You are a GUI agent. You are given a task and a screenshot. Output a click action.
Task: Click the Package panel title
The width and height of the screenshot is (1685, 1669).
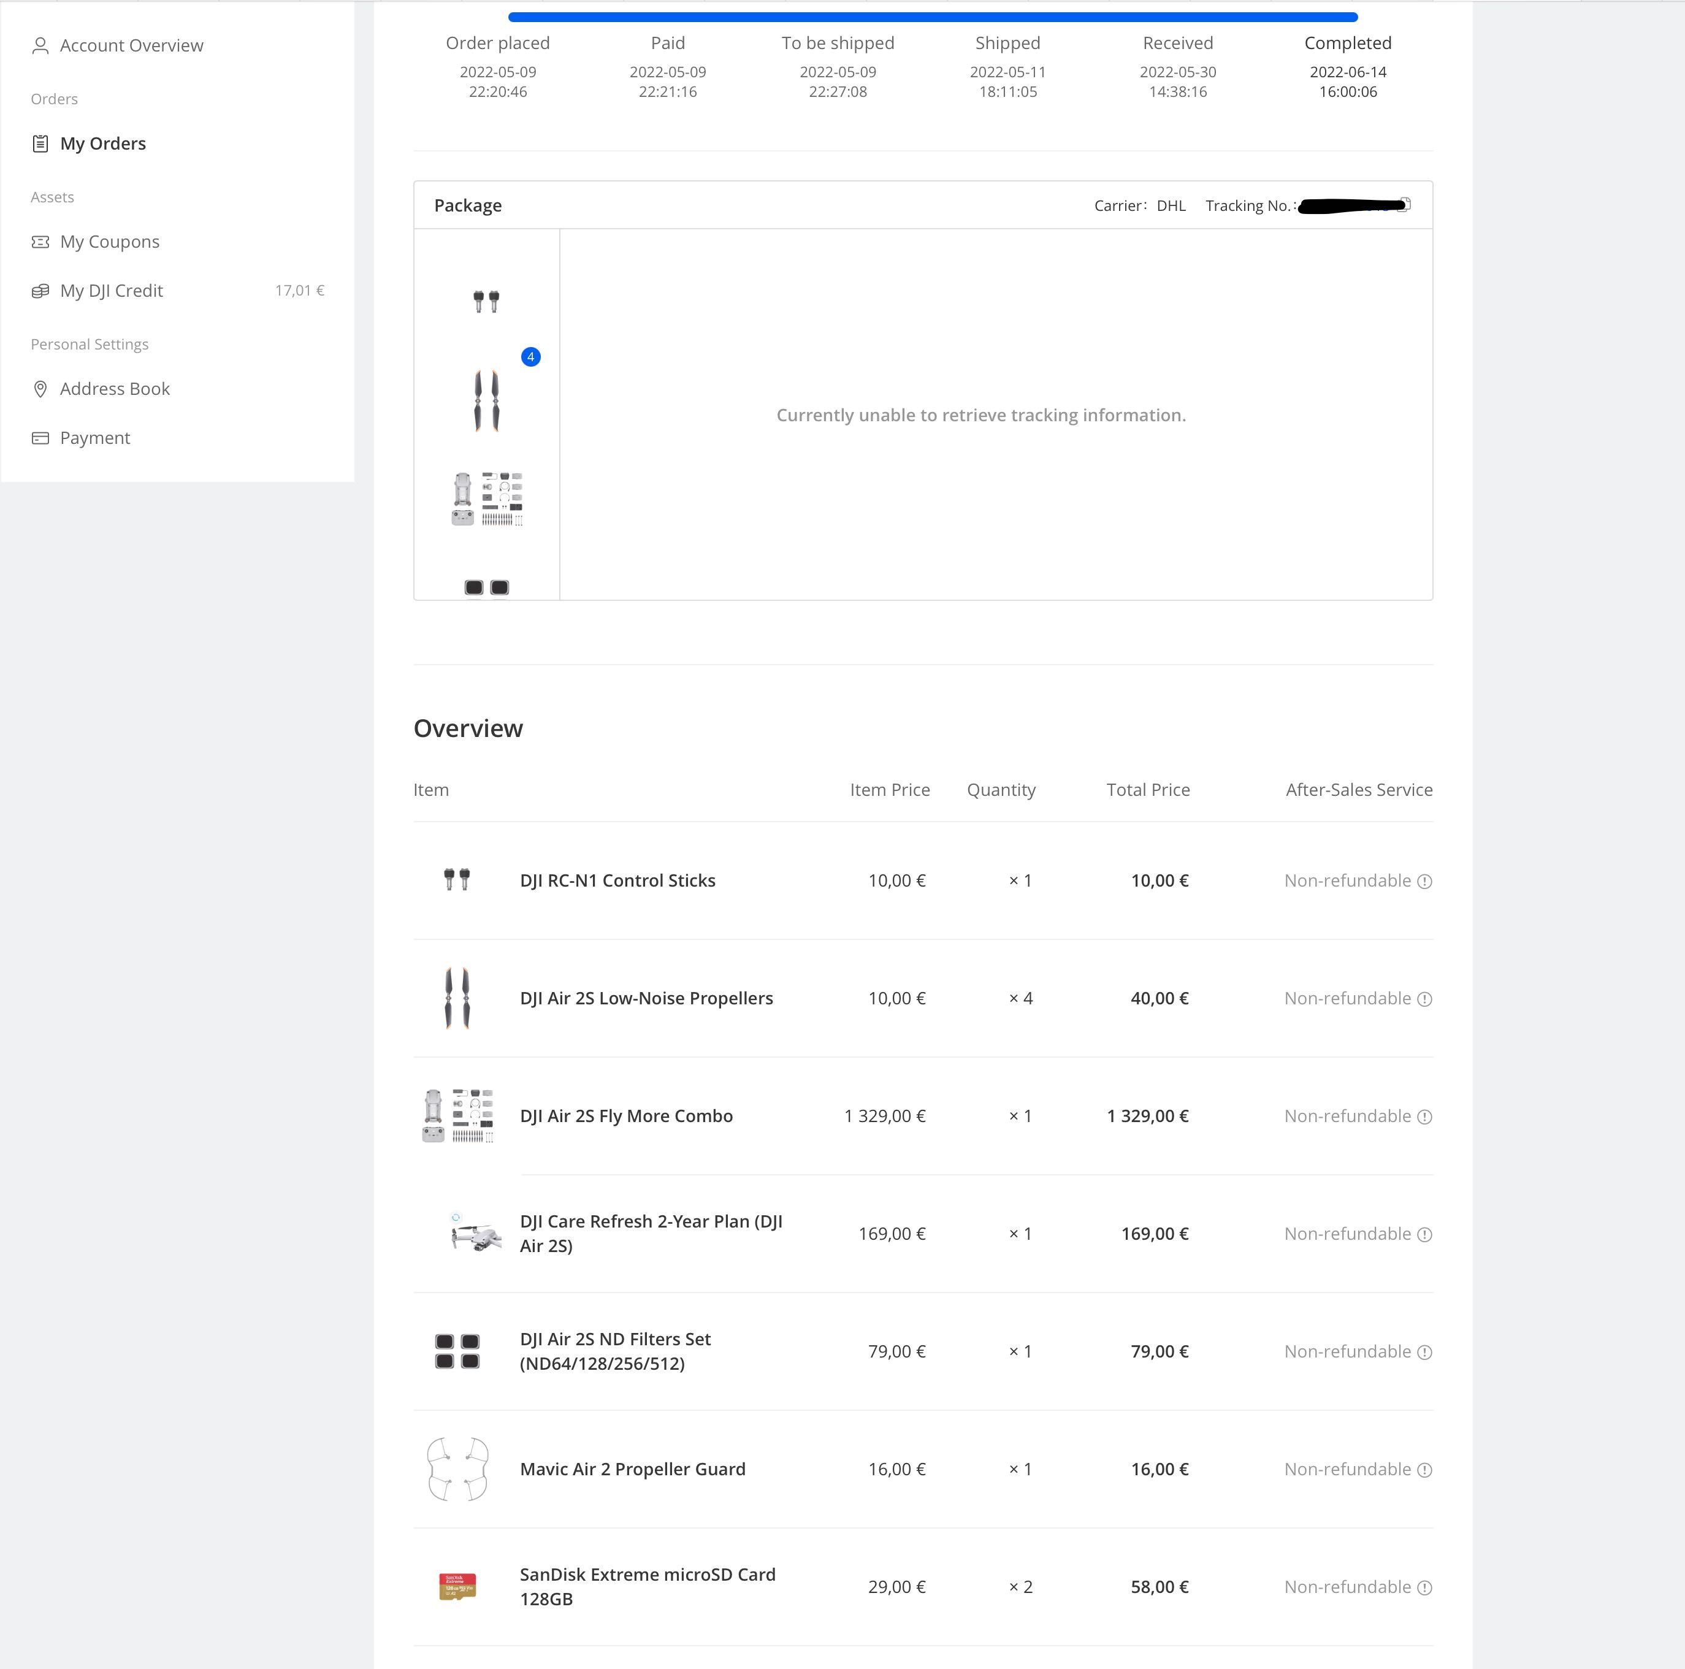tap(467, 206)
